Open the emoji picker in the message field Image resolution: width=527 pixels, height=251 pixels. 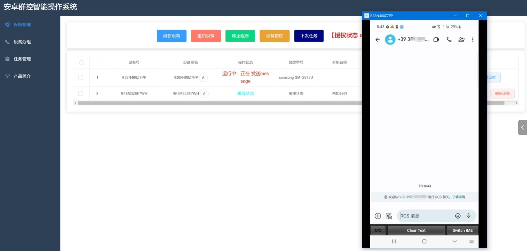pyautogui.click(x=458, y=216)
